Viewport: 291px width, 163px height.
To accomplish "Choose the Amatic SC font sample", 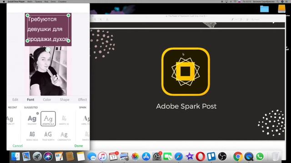I will click(64, 120).
